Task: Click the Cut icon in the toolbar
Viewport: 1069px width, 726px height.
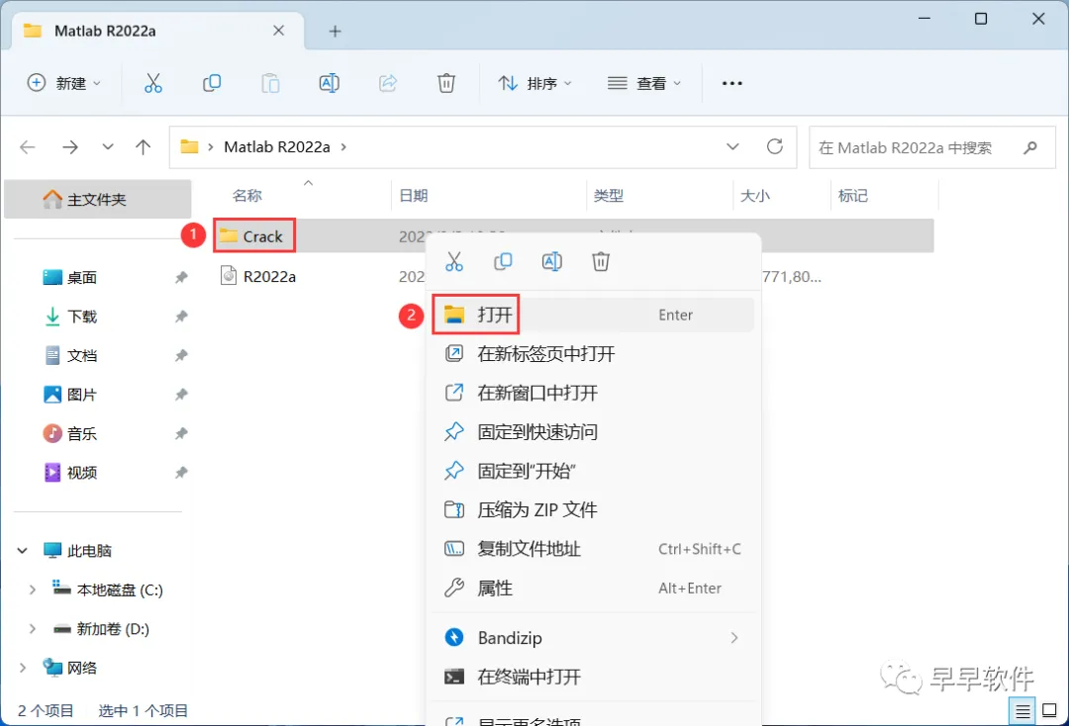Action: coord(153,83)
